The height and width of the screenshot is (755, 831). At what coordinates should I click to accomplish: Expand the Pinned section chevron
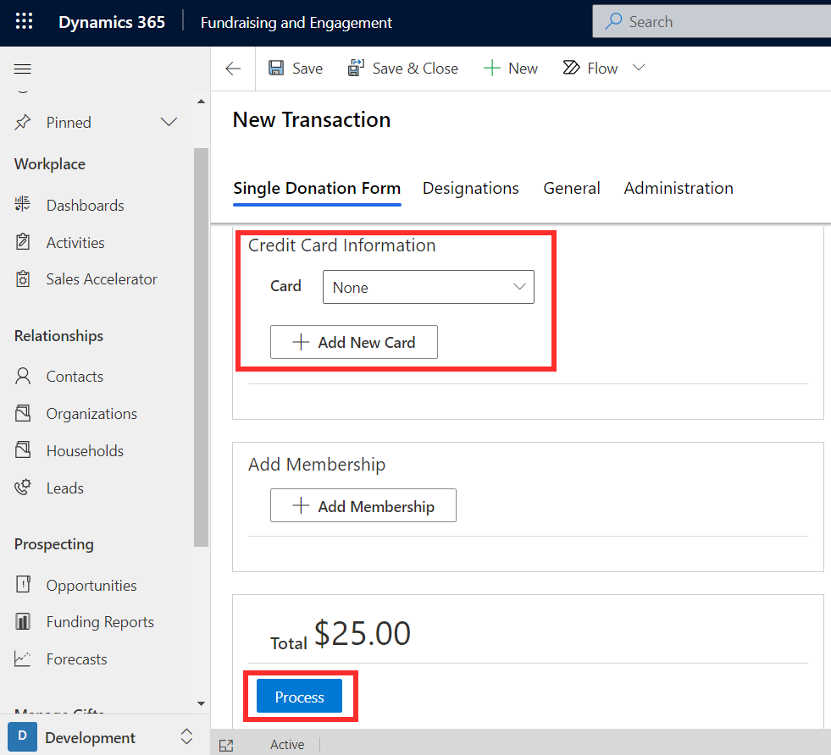tap(169, 122)
